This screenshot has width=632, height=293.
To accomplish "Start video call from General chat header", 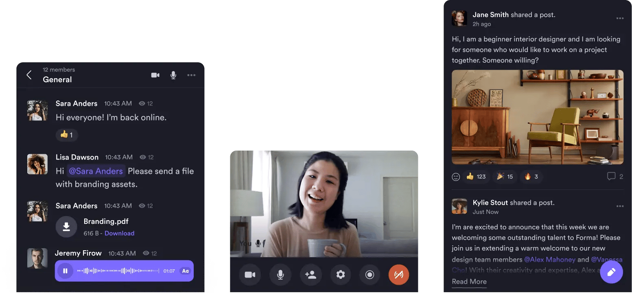I will 155,75.
